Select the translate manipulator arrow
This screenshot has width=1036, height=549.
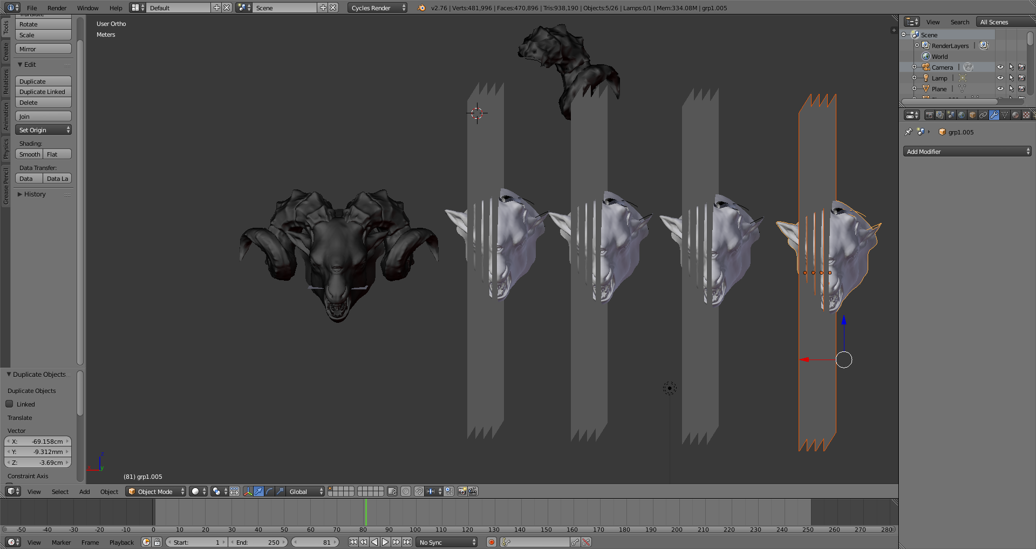pyautogui.click(x=258, y=491)
